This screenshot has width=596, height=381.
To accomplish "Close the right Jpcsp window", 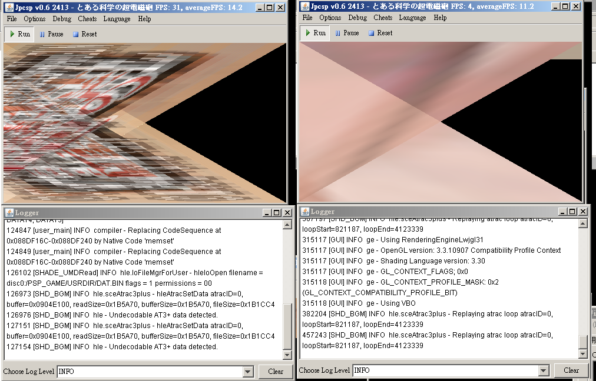I will pos(576,6).
